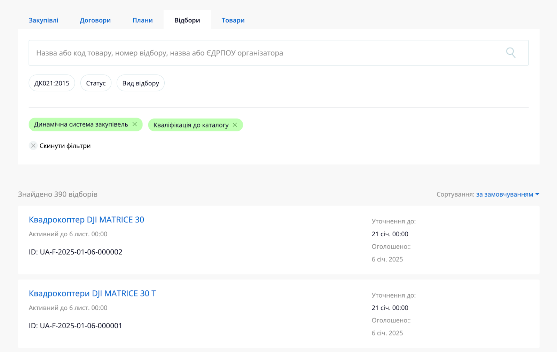Click the Кваліфікація до каталогу chip label
This screenshot has width=557, height=352.
point(191,125)
